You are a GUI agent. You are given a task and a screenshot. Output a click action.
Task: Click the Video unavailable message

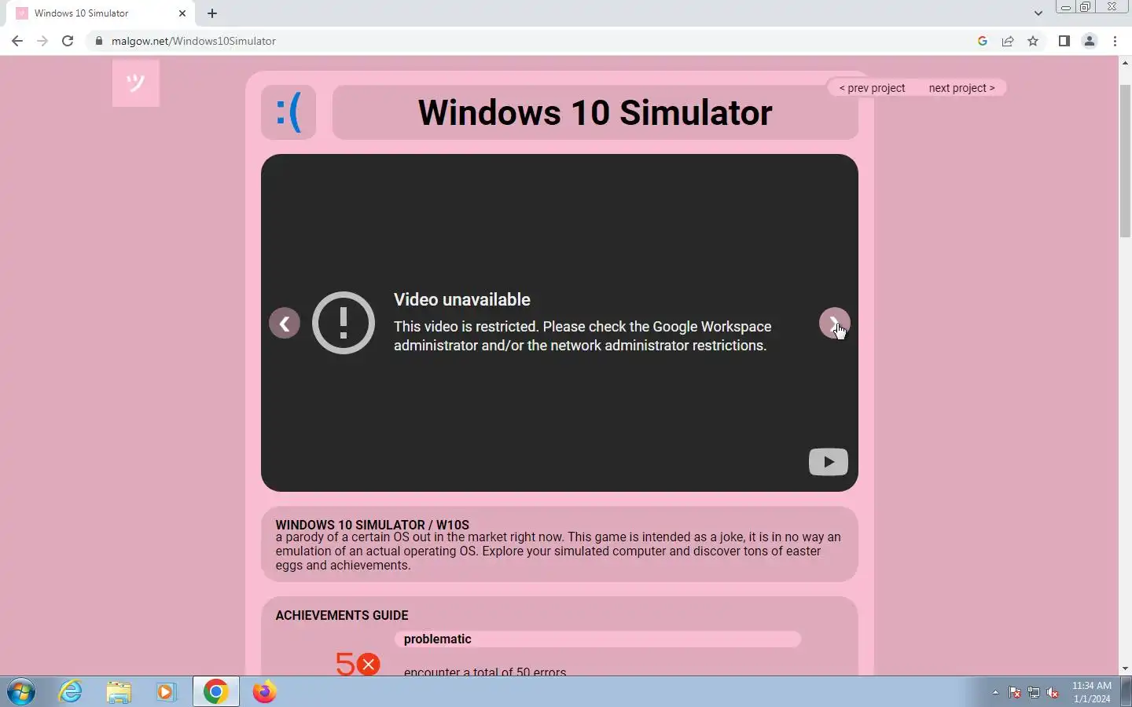click(462, 299)
